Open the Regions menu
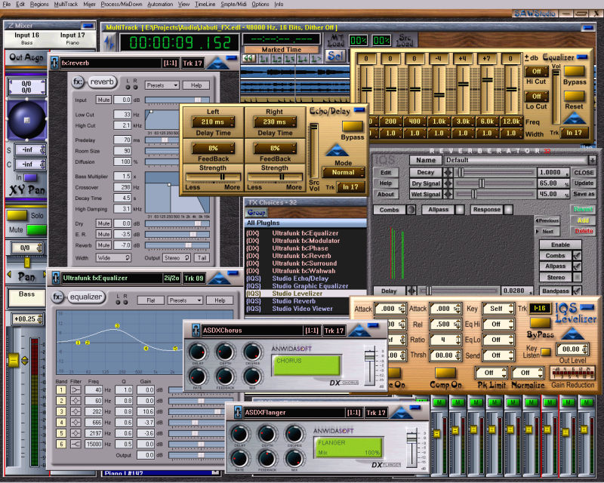This screenshot has width=604, height=483. click(x=39, y=5)
